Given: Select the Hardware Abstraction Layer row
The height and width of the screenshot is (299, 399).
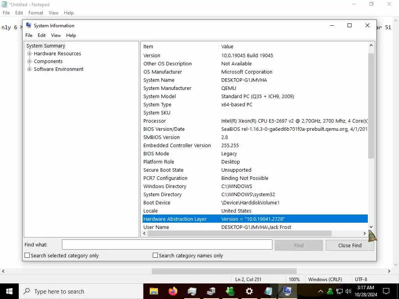Looking at the screenshot, I should 255,219.
